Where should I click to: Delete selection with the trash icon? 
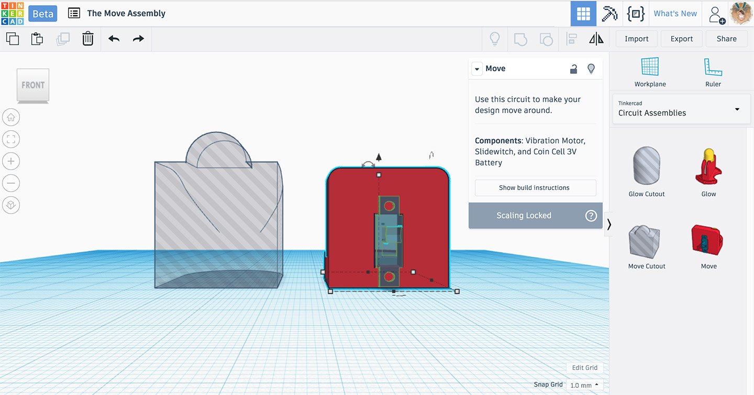tap(87, 39)
